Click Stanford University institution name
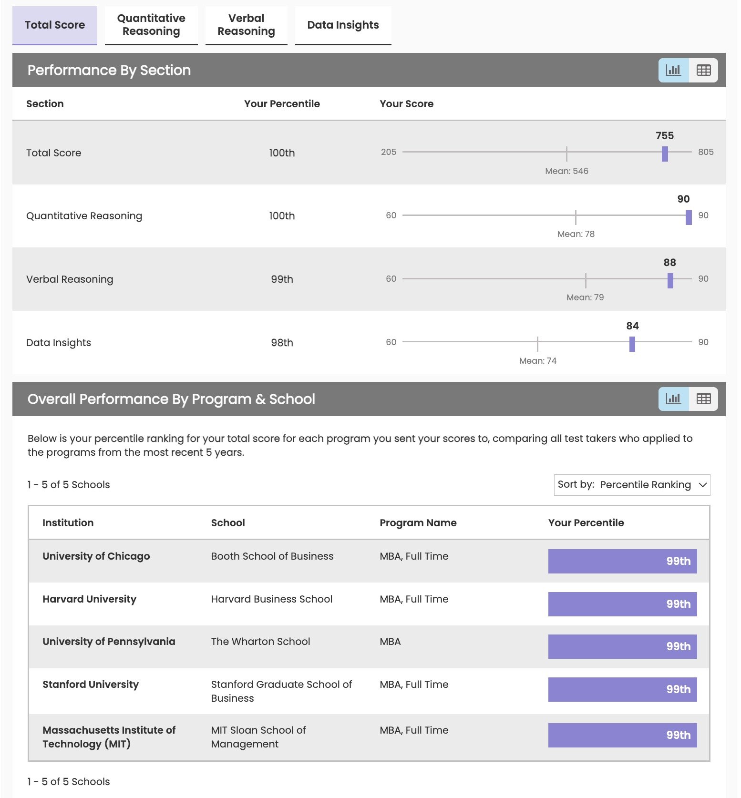The height and width of the screenshot is (798, 741). (91, 685)
